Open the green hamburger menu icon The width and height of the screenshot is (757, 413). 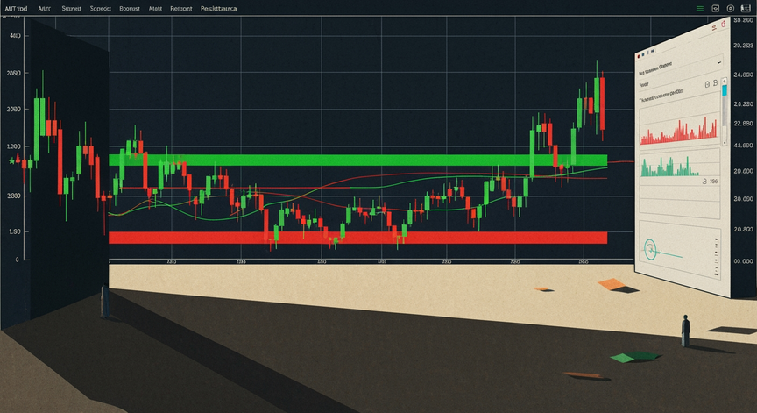click(699, 8)
